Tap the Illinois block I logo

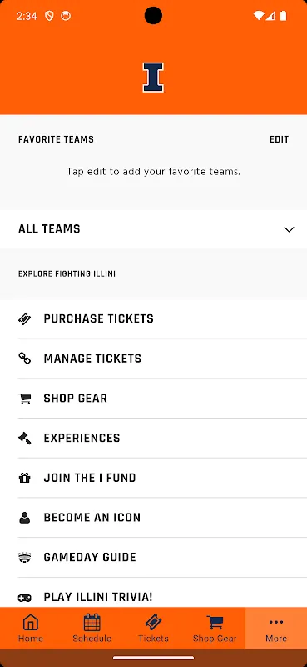(x=153, y=78)
